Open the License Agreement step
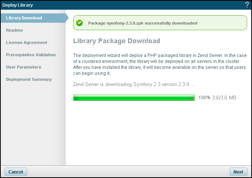This screenshot has width=252, height=178. tap(27, 42)
